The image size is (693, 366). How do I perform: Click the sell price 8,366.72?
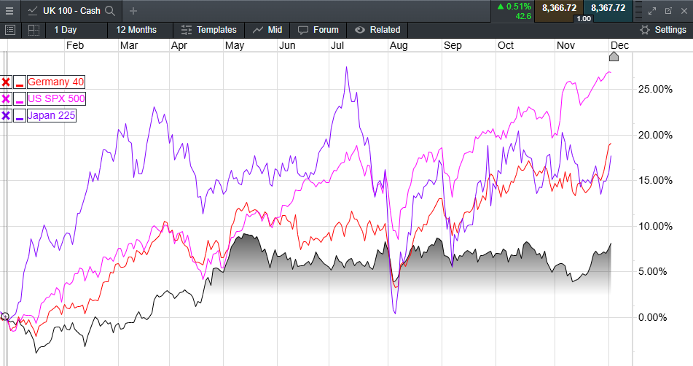[559, 9]
